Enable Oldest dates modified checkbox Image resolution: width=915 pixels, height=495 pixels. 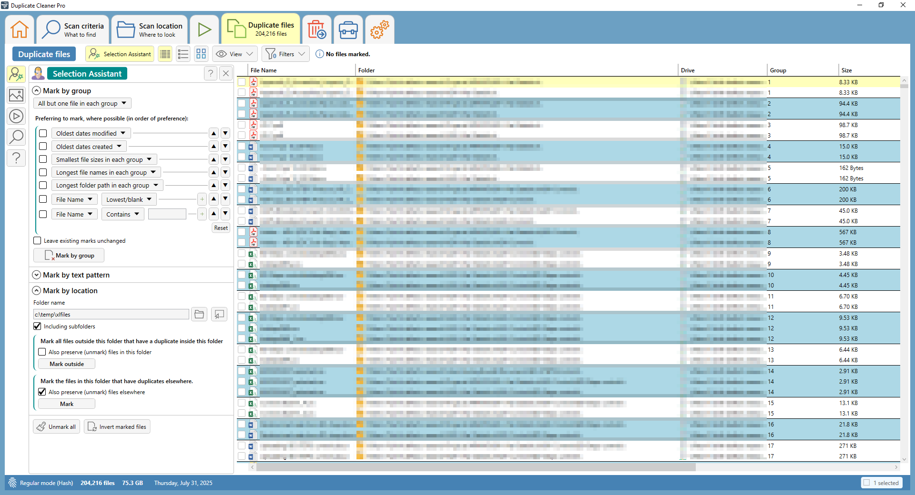click(43, 133)
